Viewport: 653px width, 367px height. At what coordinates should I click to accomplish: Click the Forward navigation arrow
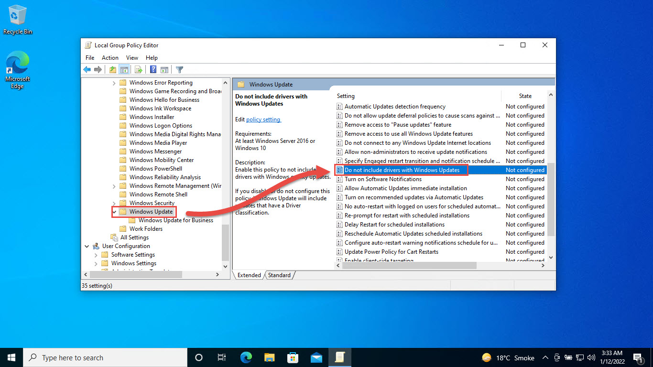pos(98,69)
